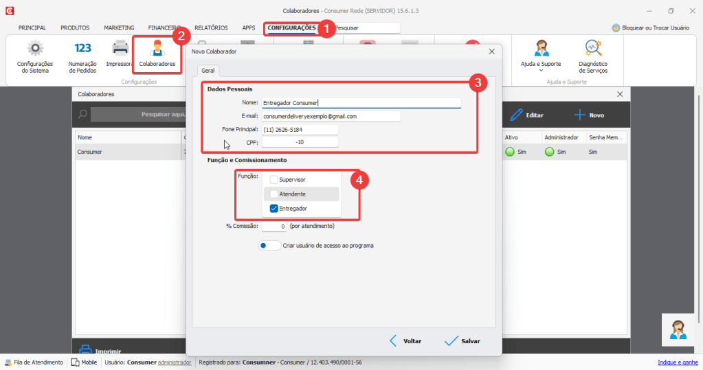Click the E-mail input field

pyautogui.click(x=331, y=117)
